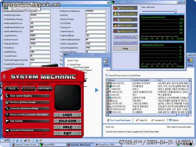Open the SYSTEM tab in System Mechanic
This screenshot has height=147, width=196.
[x=29, y=89]
